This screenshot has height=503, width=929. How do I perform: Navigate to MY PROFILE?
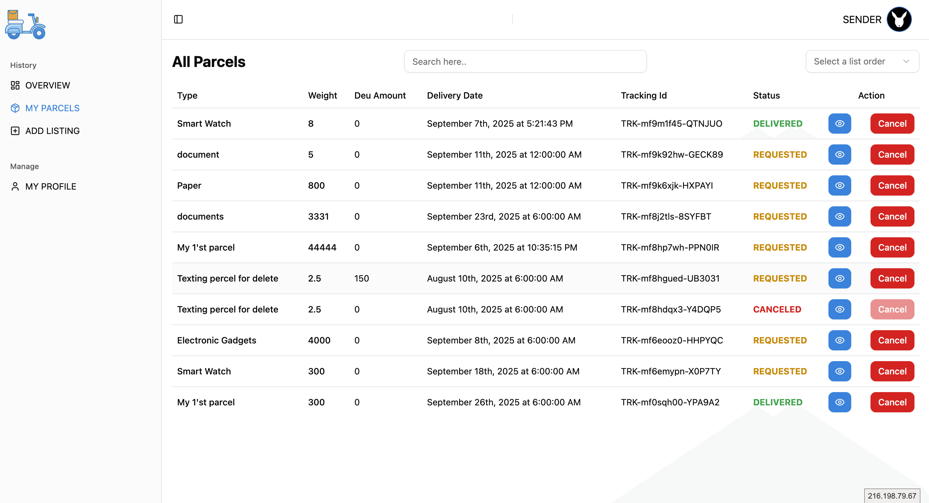pos(51,187)
